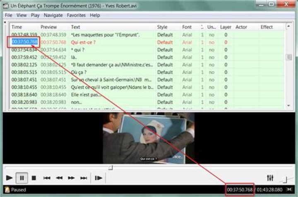Viewport: 298px width, 197px height.
Task: Skip to next file with skip-forward icon
Action: pos(84,178)
